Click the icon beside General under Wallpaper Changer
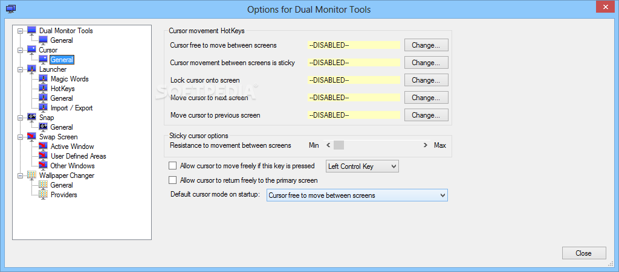The image size is (619, 272). tap(43, 185)
